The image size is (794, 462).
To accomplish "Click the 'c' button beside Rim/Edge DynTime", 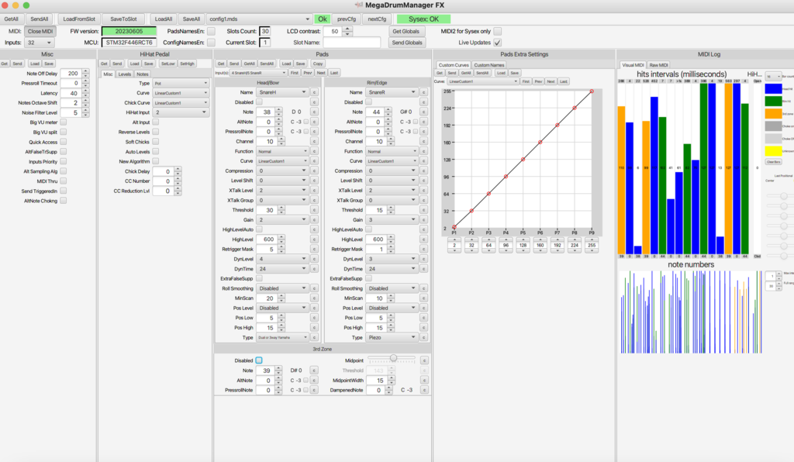I will pyautogui.click(x=423, y=269).
